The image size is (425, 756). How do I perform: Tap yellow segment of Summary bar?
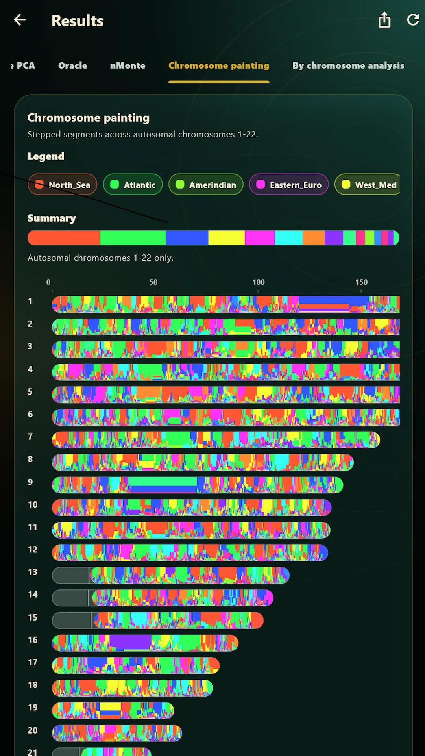[227, 238]
